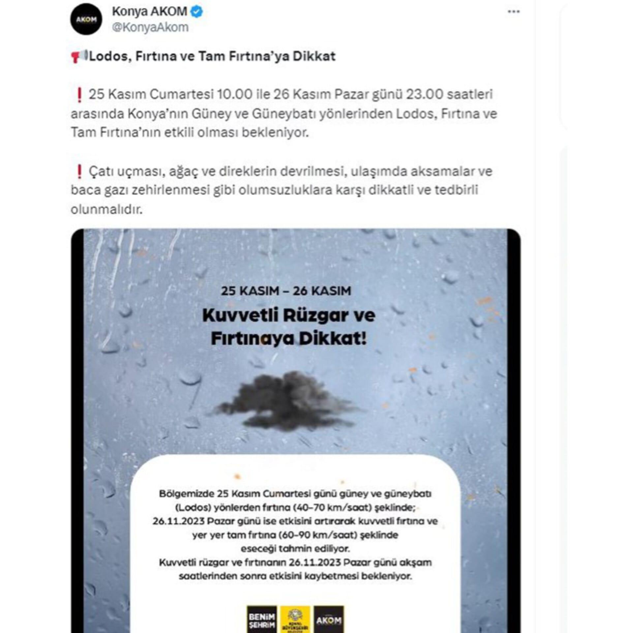633x633 pixels.
Task: Click exclamation emoji before "Çatı uçması"
Action: (x=79, y=172)
